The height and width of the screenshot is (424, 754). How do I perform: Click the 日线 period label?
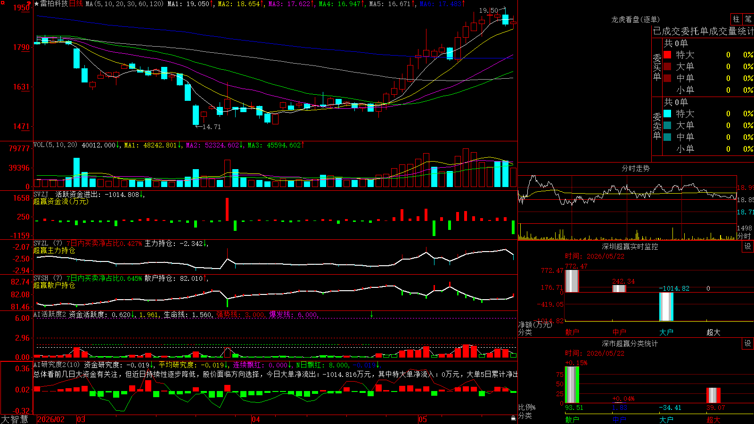(76, 4)
